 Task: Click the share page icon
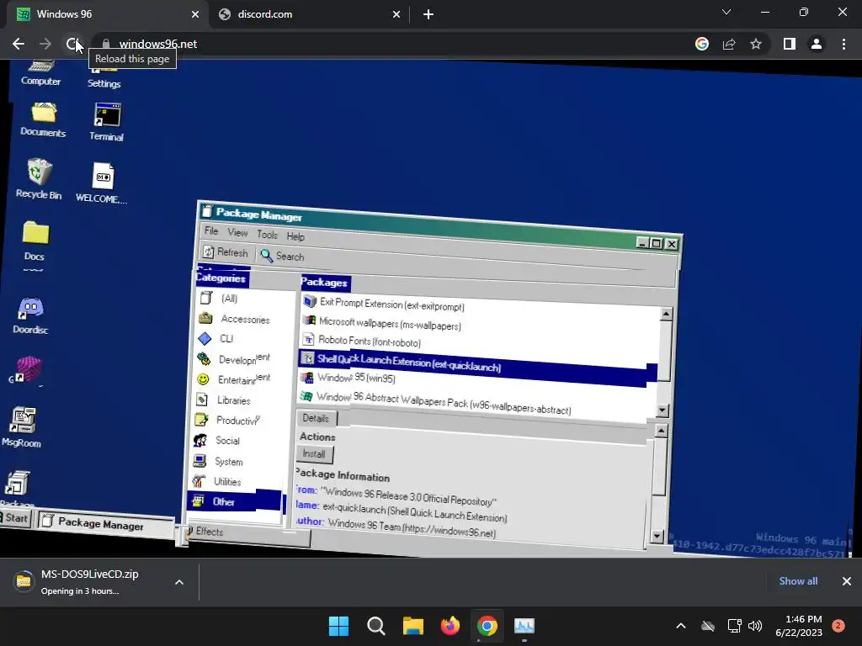[729, 44]
